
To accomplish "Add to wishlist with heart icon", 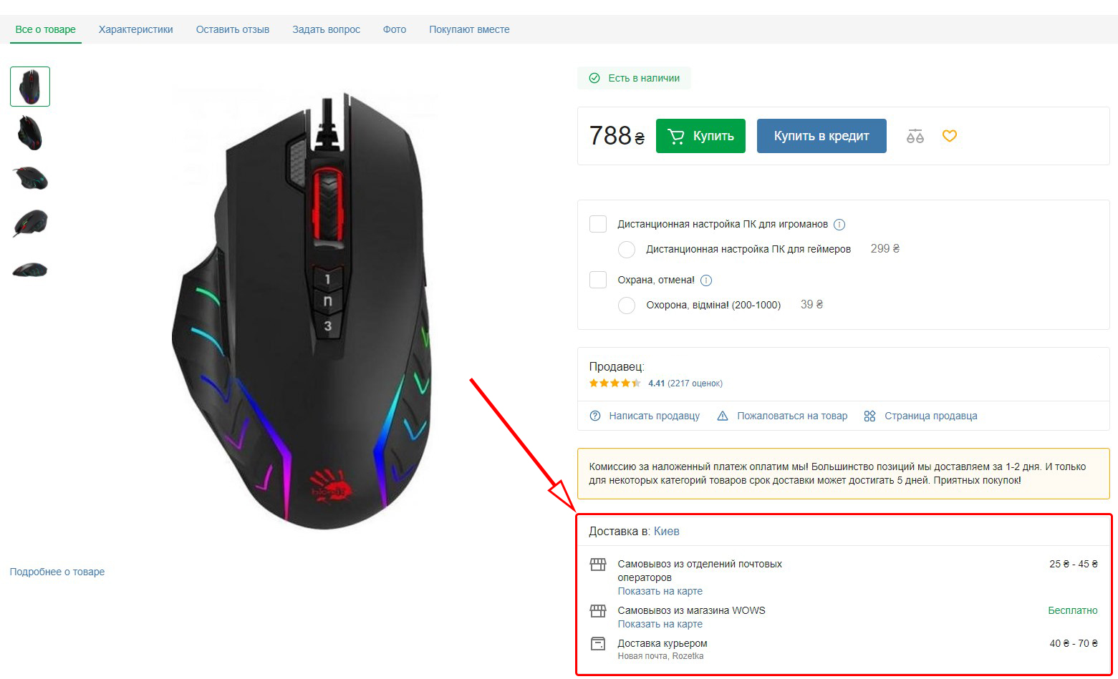I will [x=949, y=136].
